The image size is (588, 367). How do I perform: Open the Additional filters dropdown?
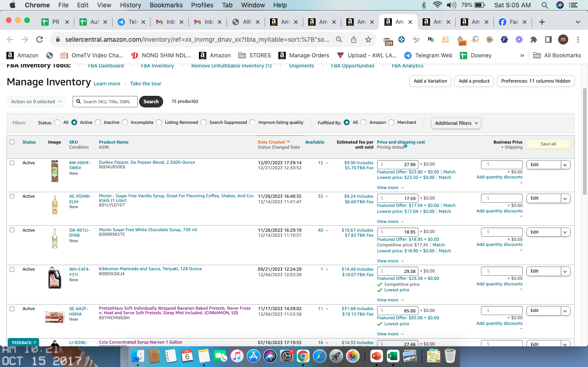pyautogui.click(x=456, y=123)
